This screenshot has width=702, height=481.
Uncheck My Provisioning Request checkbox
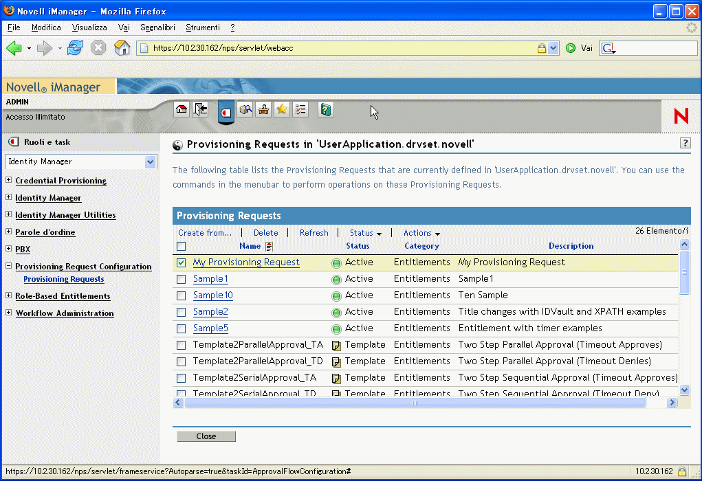tap(182, 262)
